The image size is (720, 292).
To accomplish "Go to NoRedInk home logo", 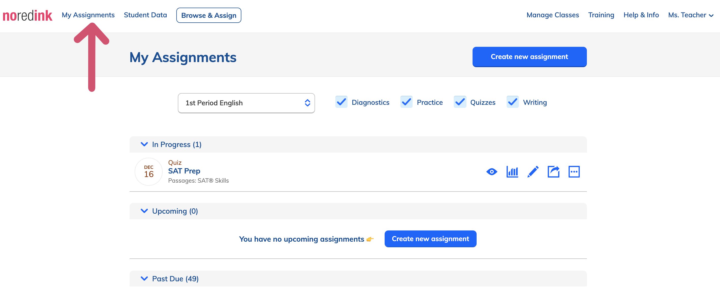I will pos(27,16).
